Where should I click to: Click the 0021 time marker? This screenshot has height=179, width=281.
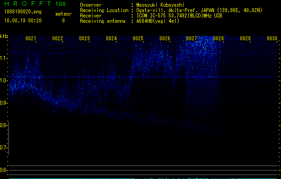point(31,38)
